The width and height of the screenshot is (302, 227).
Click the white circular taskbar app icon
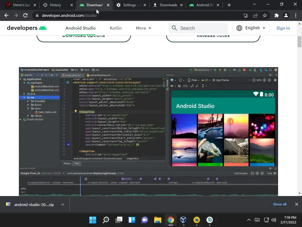pos(210,220)
